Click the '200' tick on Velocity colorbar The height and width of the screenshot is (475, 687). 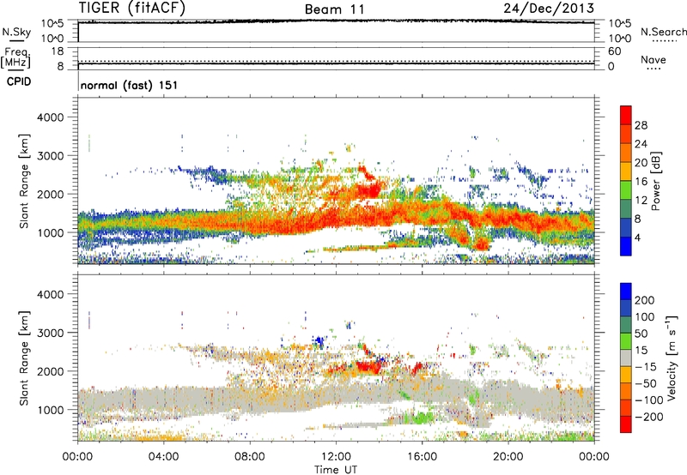645,300
